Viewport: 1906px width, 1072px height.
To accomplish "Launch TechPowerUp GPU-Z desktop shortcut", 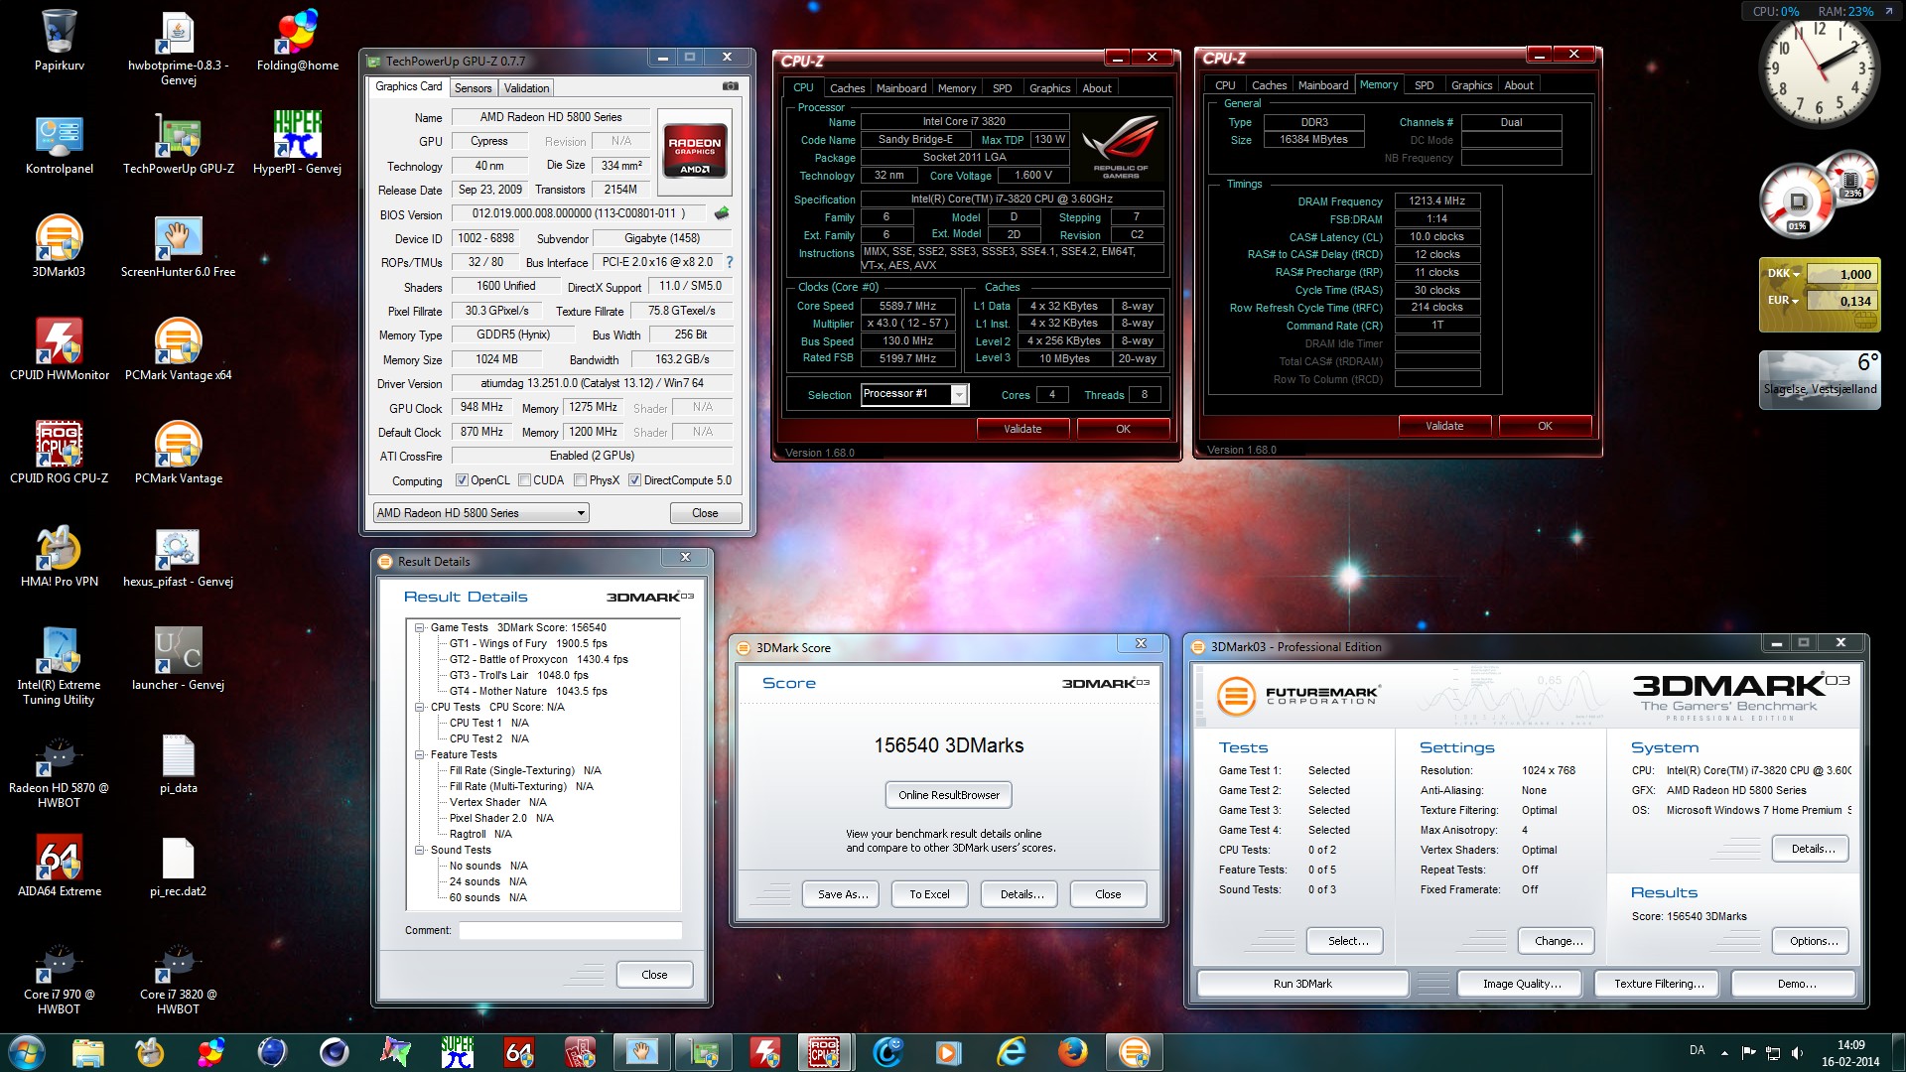I will (179, 145).
